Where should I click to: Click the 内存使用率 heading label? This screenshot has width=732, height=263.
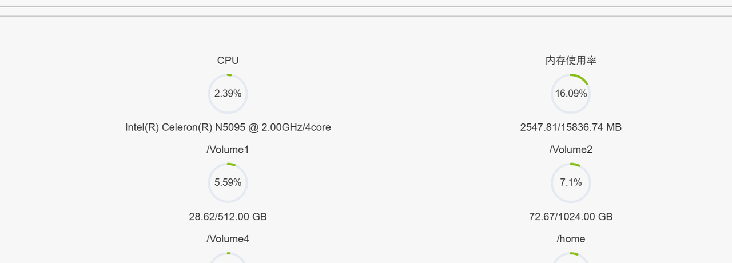tap(571, 61)
